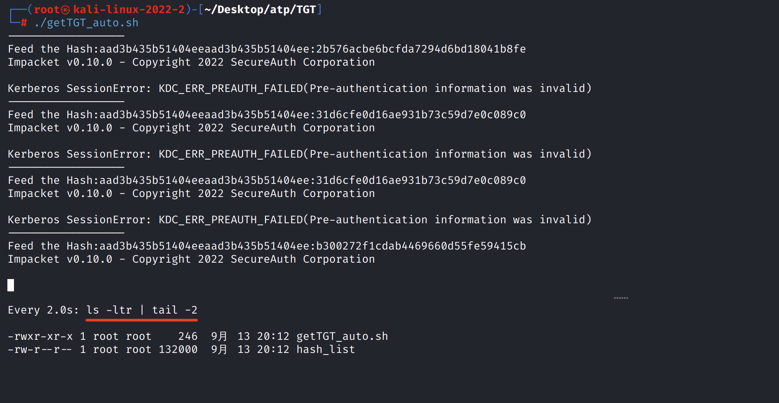Click the white terminal cursor block
This screenshot has width=779, height=403.
[11, 285]
